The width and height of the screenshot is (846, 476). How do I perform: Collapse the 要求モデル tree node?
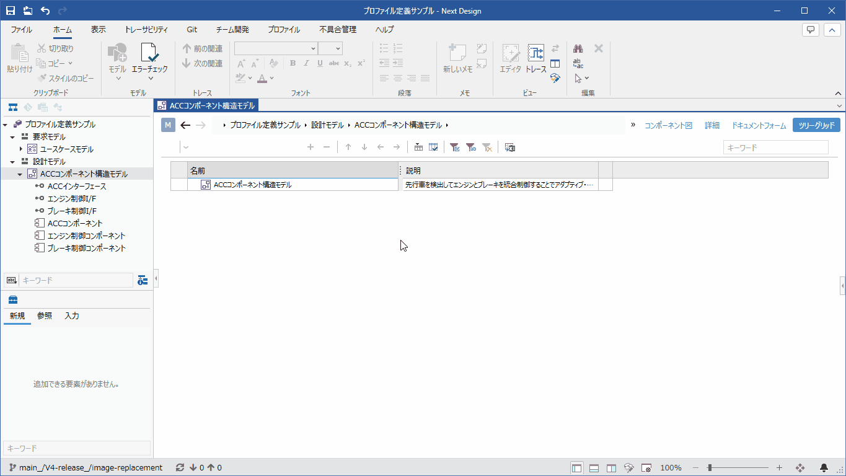click(x=13, y=137)
